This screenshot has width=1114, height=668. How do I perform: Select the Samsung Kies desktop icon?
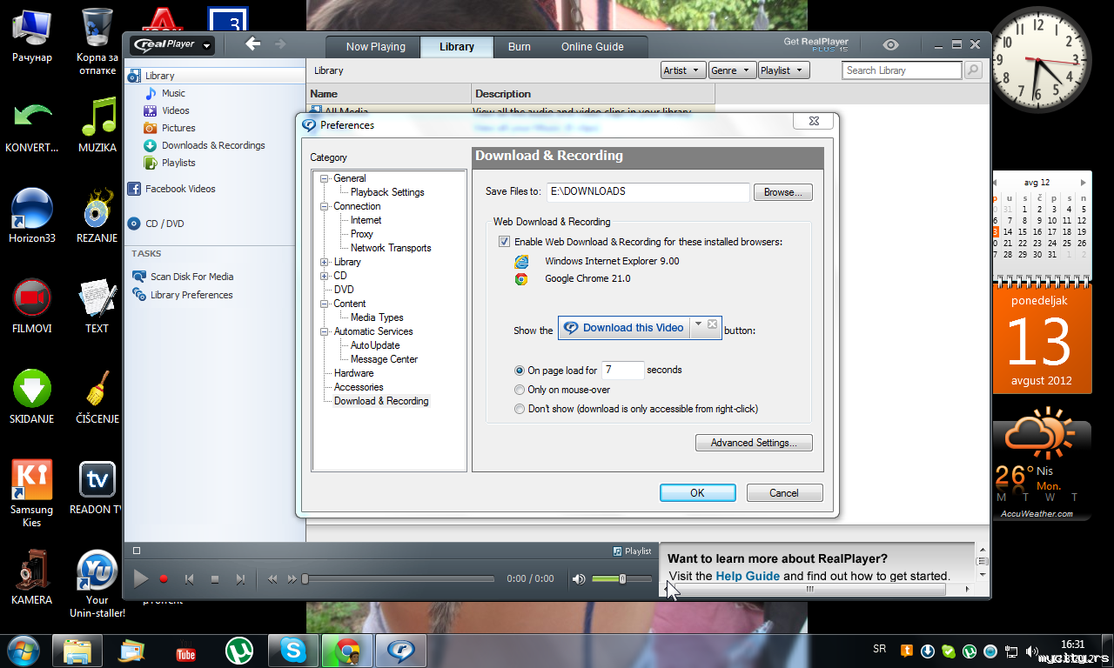tap(32, 493)
